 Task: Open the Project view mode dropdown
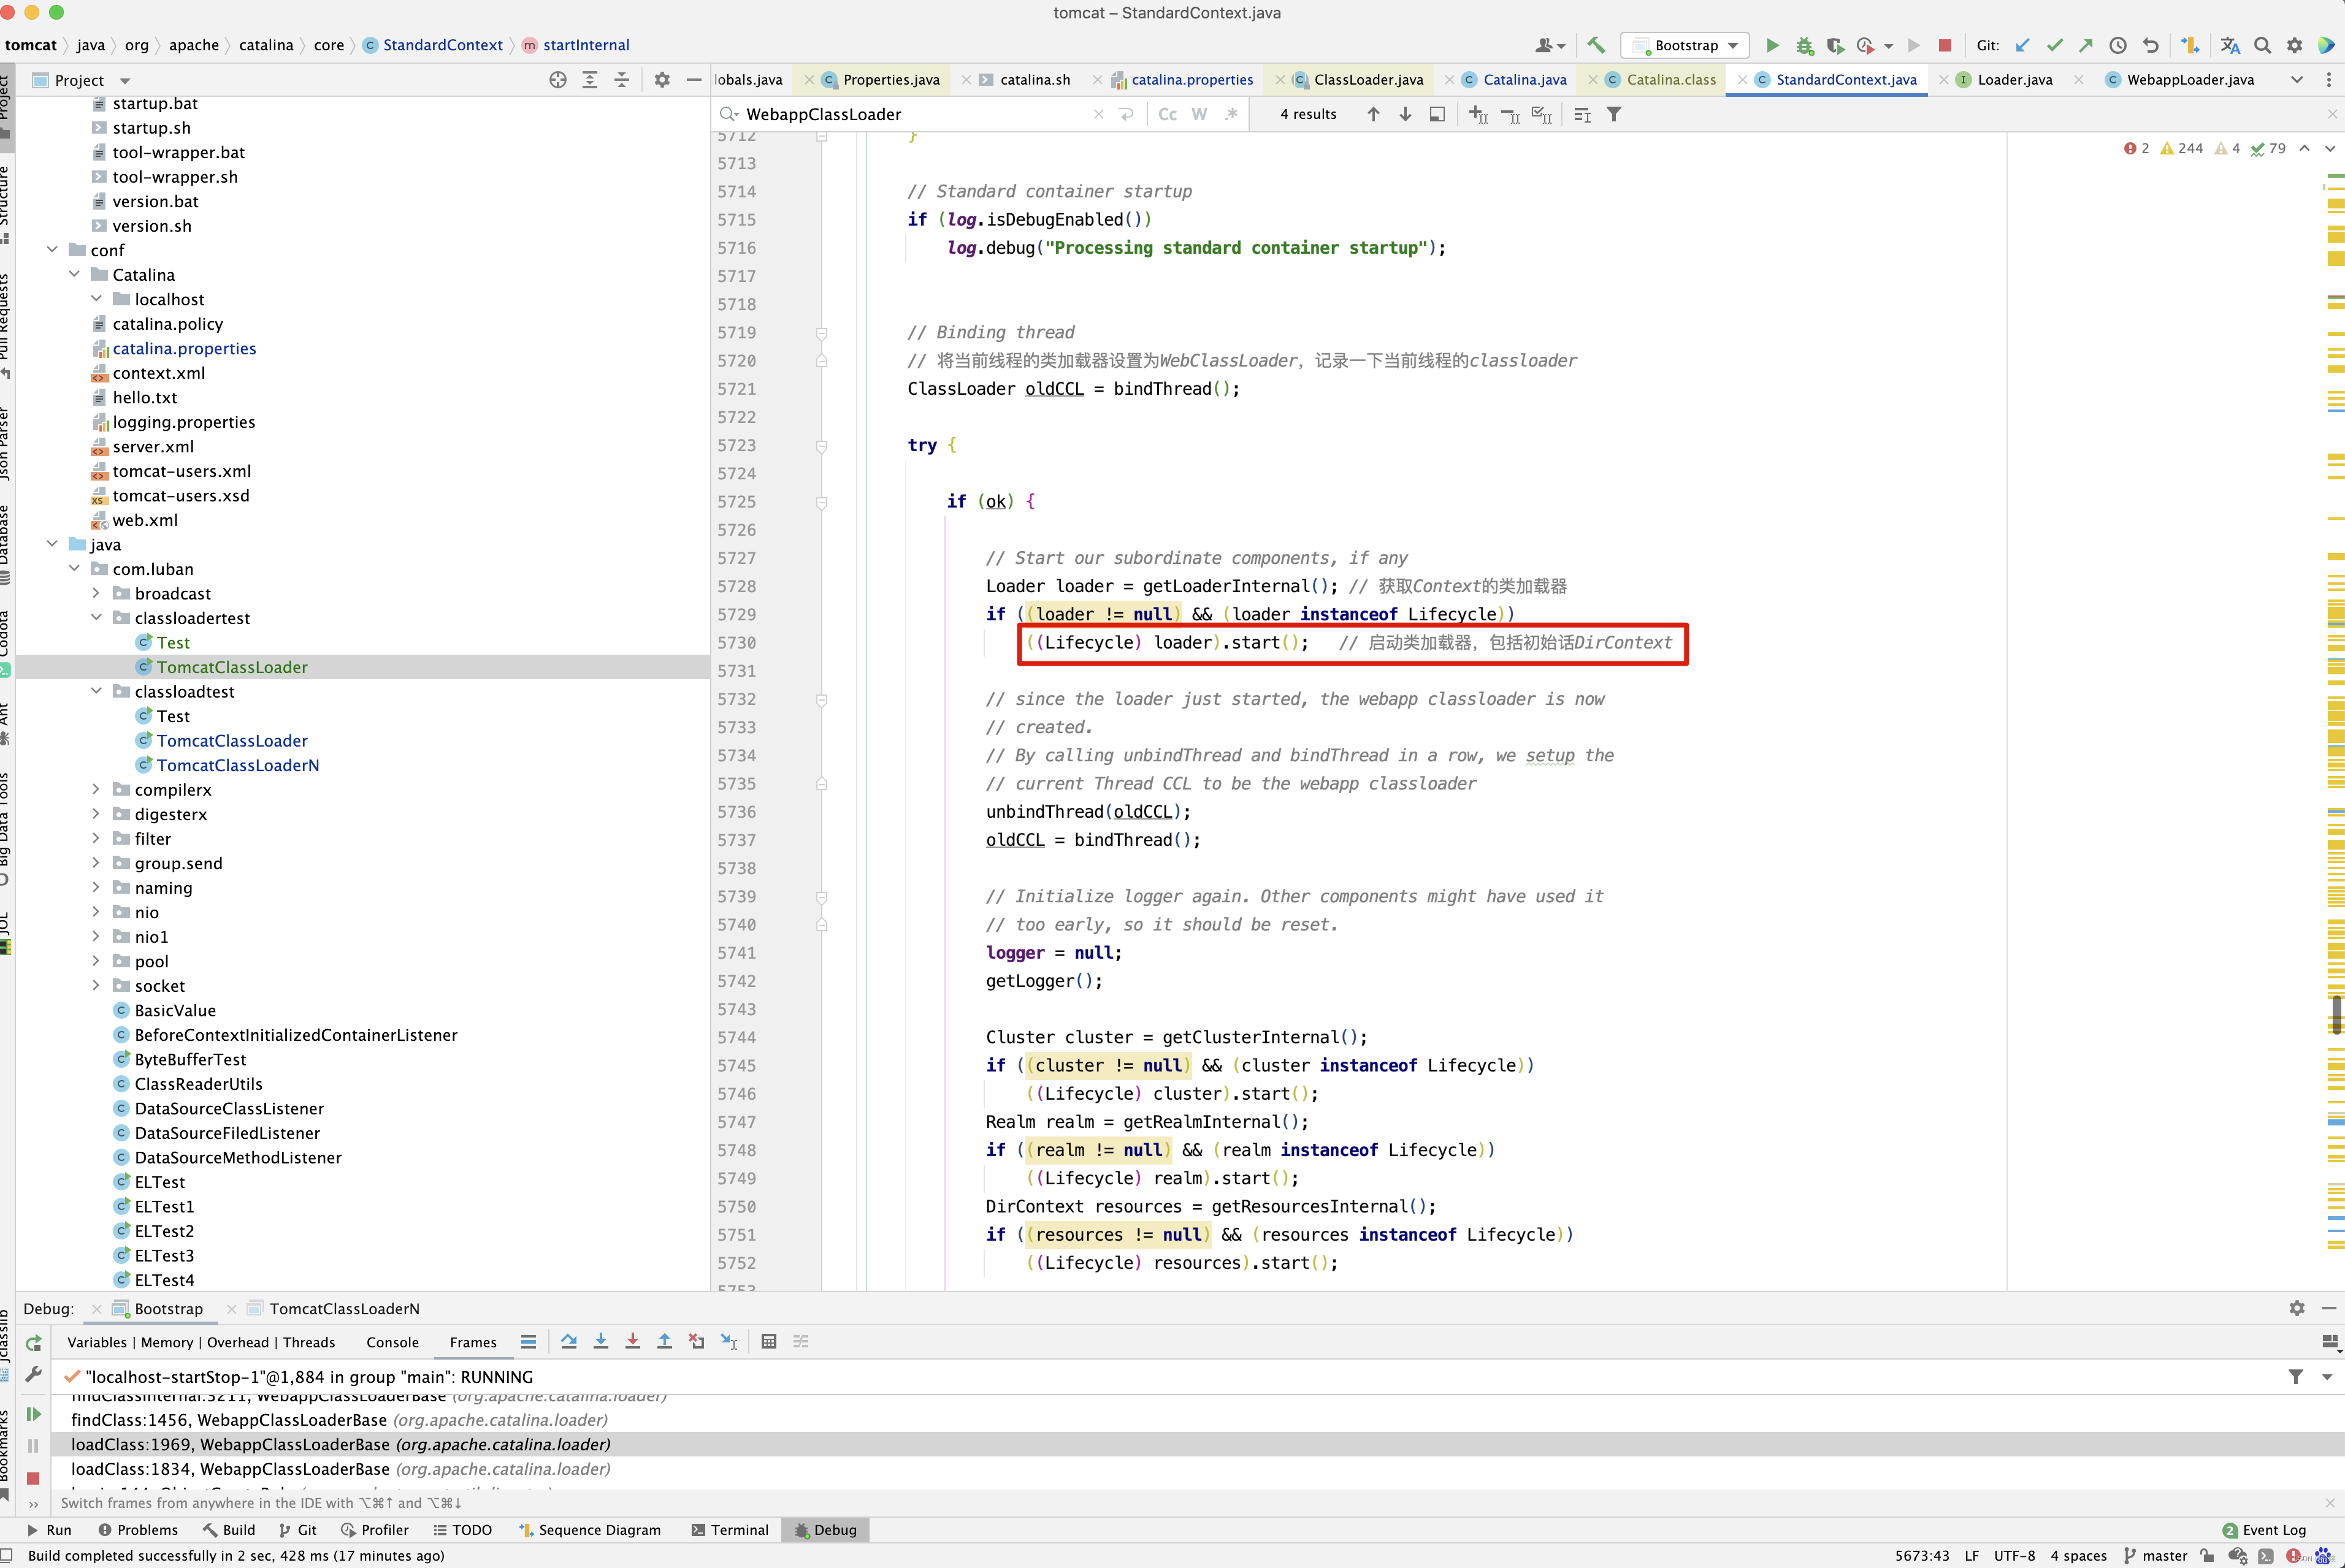coord(125,80)
